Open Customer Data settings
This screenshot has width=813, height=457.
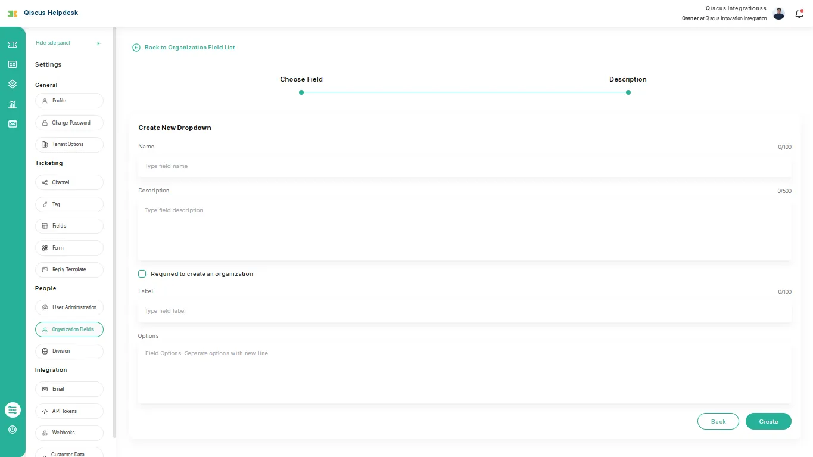point(69,453)
